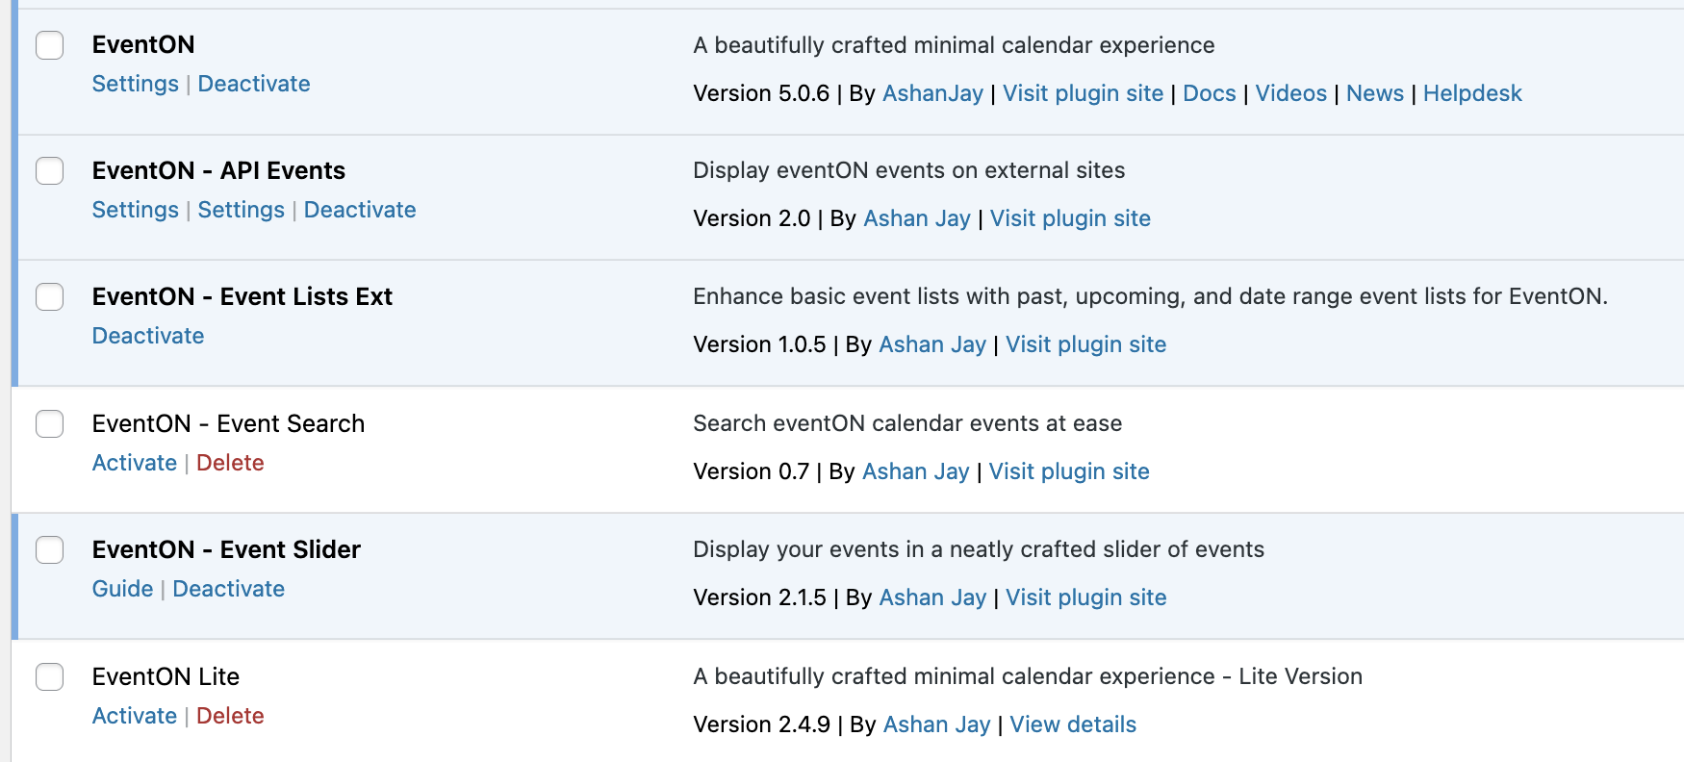1684x762 pixels.
Task: Open the EventON Videos link
Action: point(1290,94)
